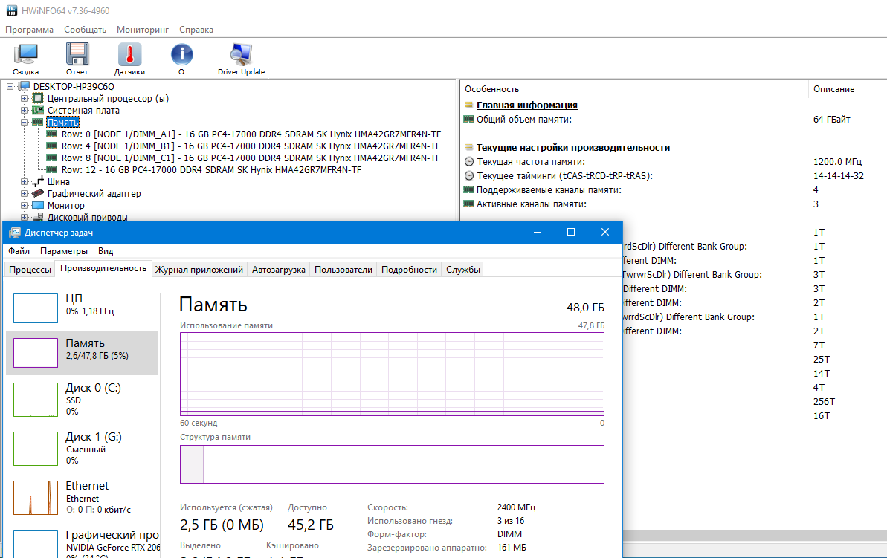
Task: Expand the Центральный процессор tree node
Action: (x=25, y=98)
